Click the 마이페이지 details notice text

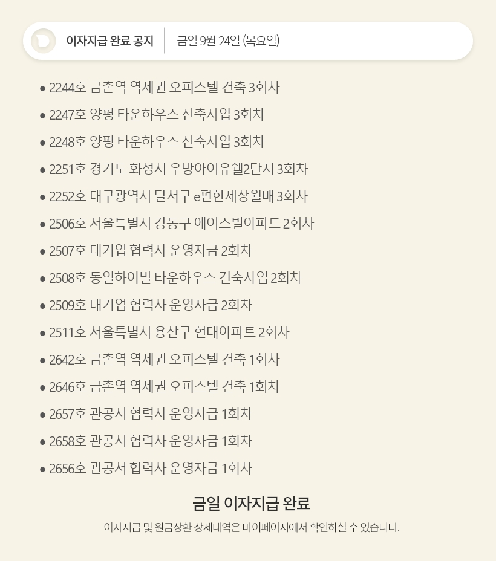[252, 527]
